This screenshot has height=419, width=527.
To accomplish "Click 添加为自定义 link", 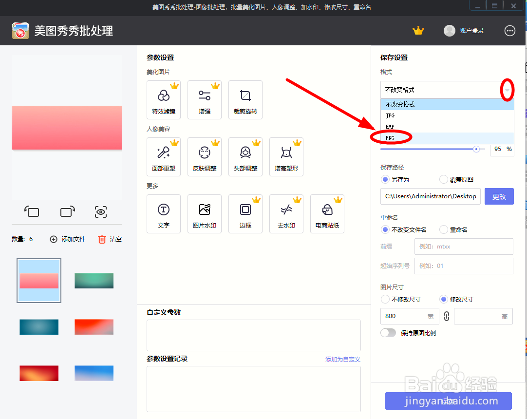I will click(343, 360).
